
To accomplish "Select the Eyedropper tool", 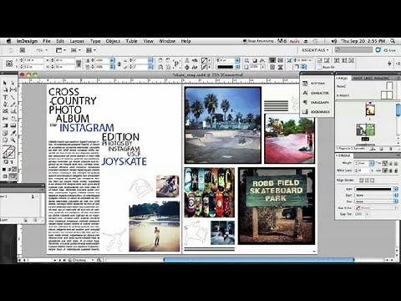I will (13, 133).
